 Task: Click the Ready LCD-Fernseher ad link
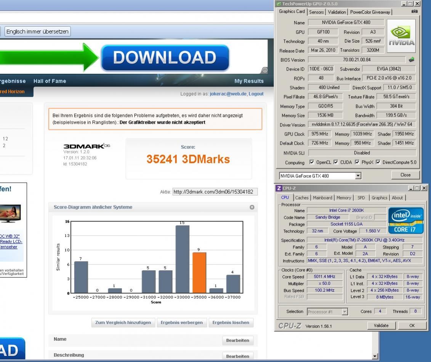coord(11,241)
